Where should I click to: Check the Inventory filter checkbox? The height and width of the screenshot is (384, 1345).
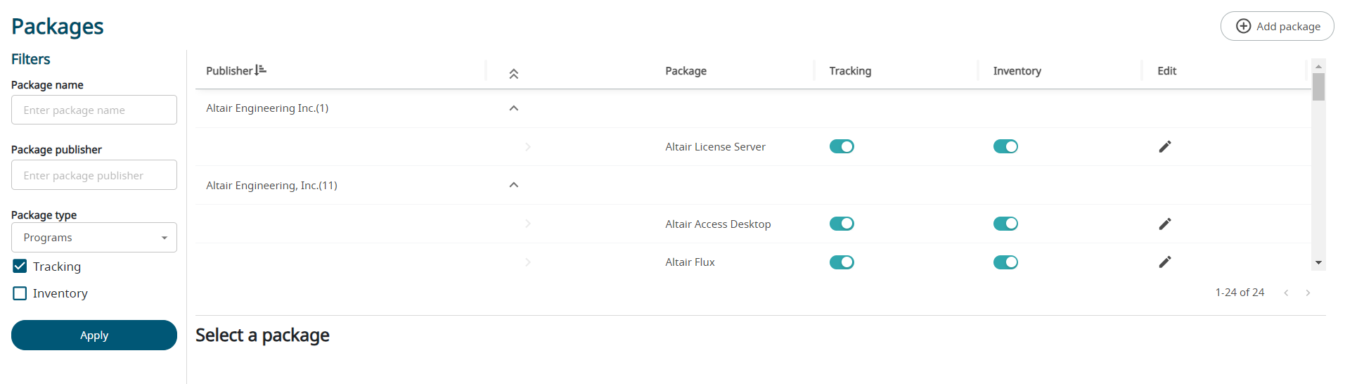(20, 293)
